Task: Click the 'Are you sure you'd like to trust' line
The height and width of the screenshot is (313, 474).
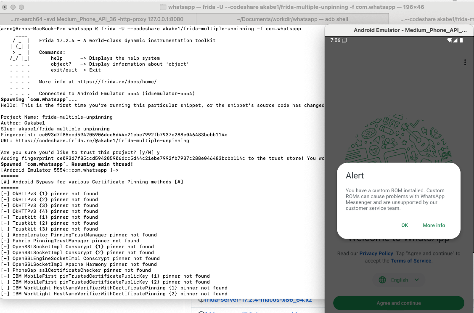Action: [80, 152]
